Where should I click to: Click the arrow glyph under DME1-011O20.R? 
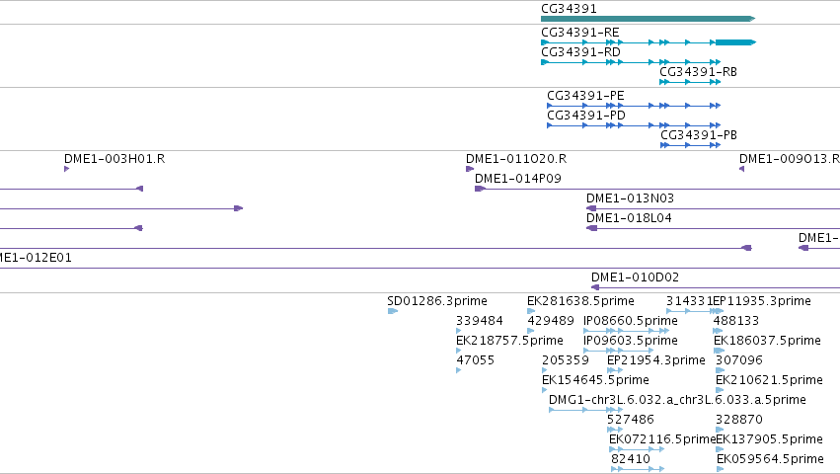[x=470, y=169]
